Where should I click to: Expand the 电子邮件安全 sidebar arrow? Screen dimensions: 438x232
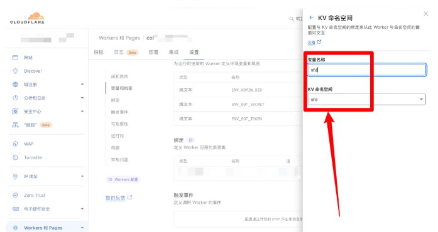[82, 209]
